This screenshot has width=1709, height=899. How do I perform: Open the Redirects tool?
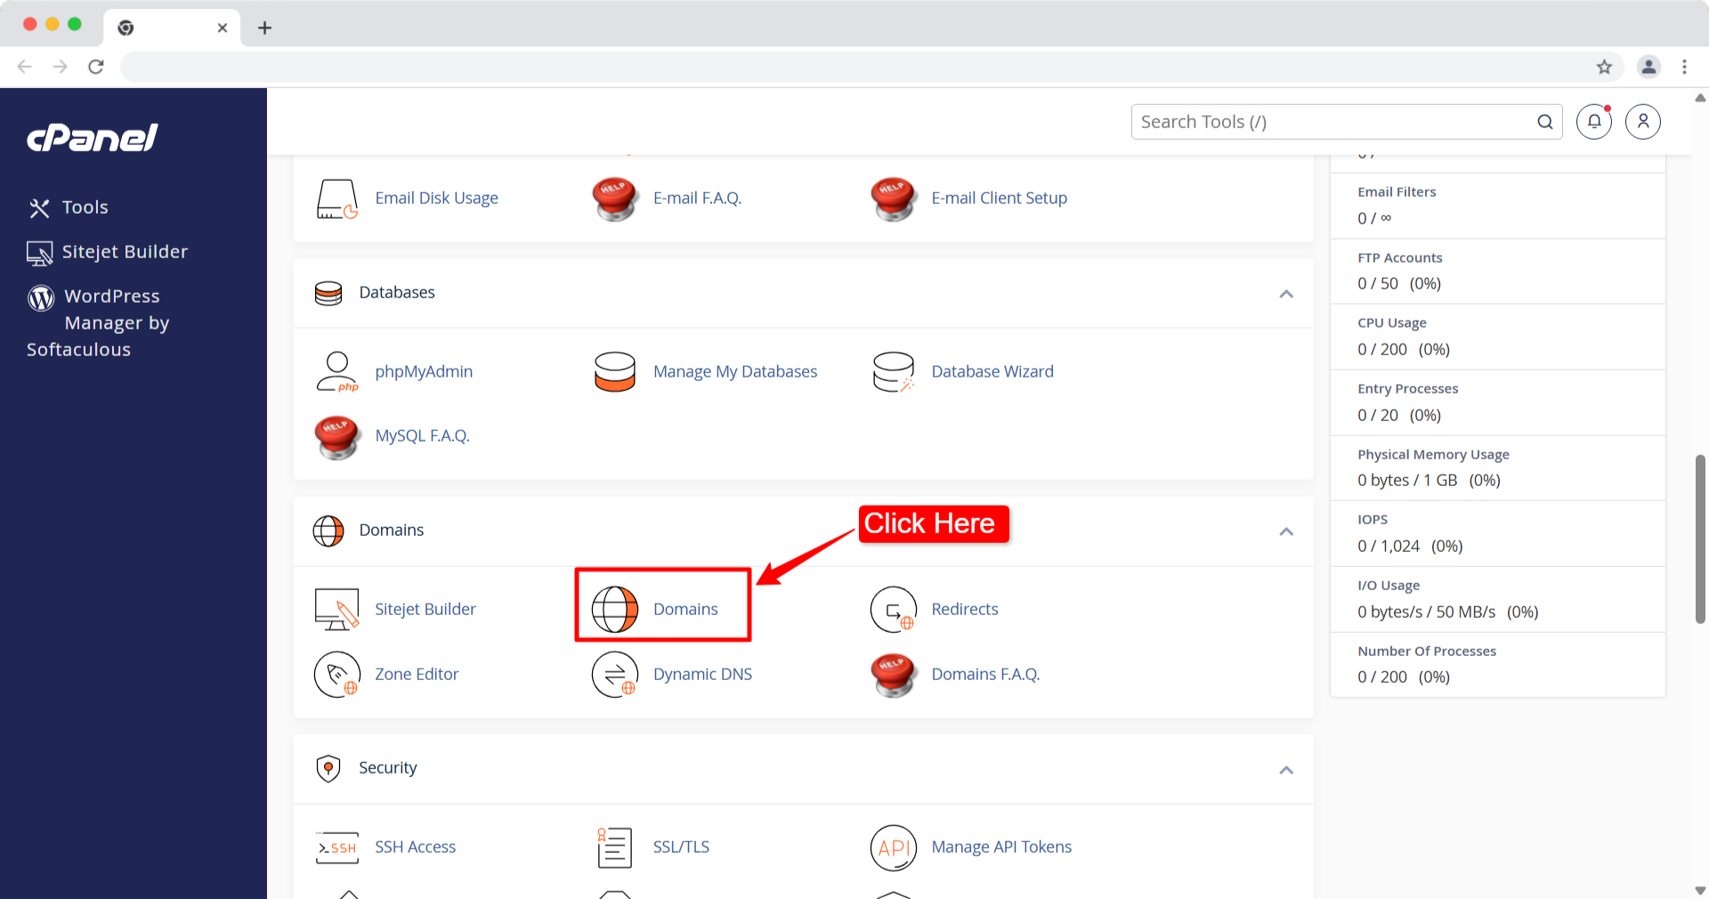[964, 609]
